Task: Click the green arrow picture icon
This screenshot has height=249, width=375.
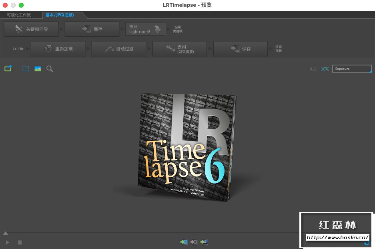Action: pyautogui.click(x=204, y=242)
